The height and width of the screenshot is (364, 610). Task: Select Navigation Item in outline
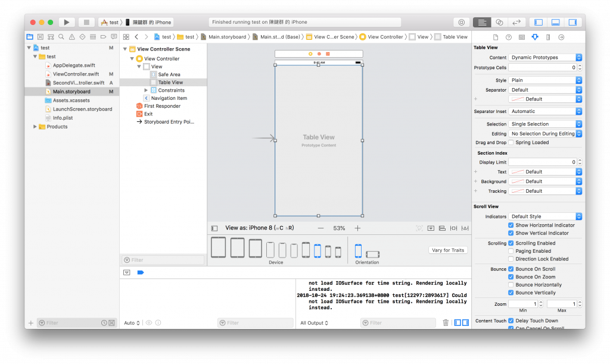coord(169,98)
